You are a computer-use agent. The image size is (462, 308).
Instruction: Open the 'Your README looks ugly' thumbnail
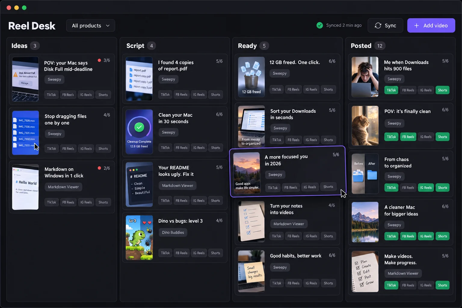pyautogui.click(x=139, y=184)
